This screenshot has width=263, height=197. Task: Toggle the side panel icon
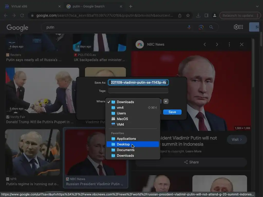[x=206, y=15]
